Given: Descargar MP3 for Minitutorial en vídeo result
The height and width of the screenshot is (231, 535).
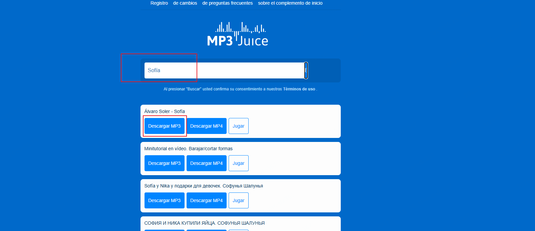Looking at the screenshot, I should 165,163.
